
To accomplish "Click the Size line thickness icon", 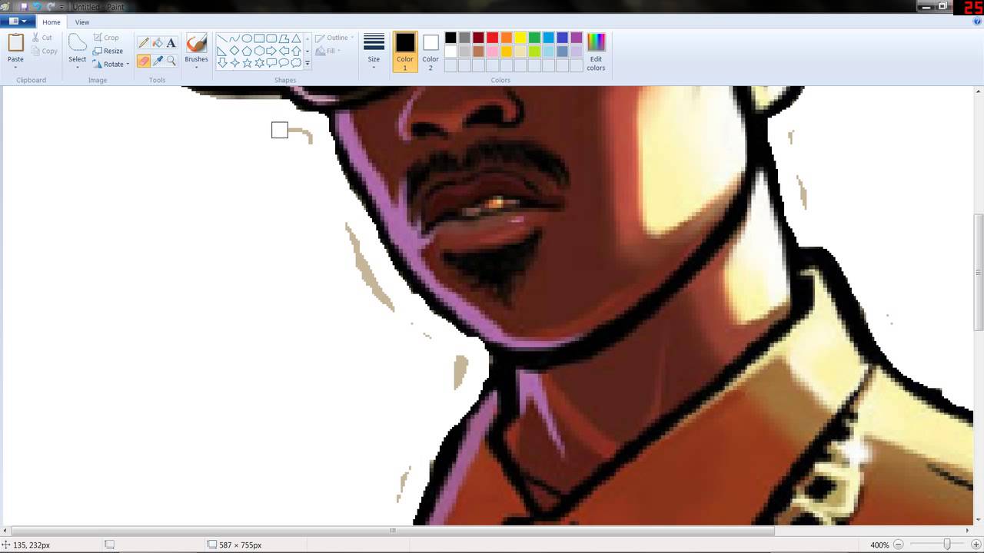I will click(x=374, y=43).
